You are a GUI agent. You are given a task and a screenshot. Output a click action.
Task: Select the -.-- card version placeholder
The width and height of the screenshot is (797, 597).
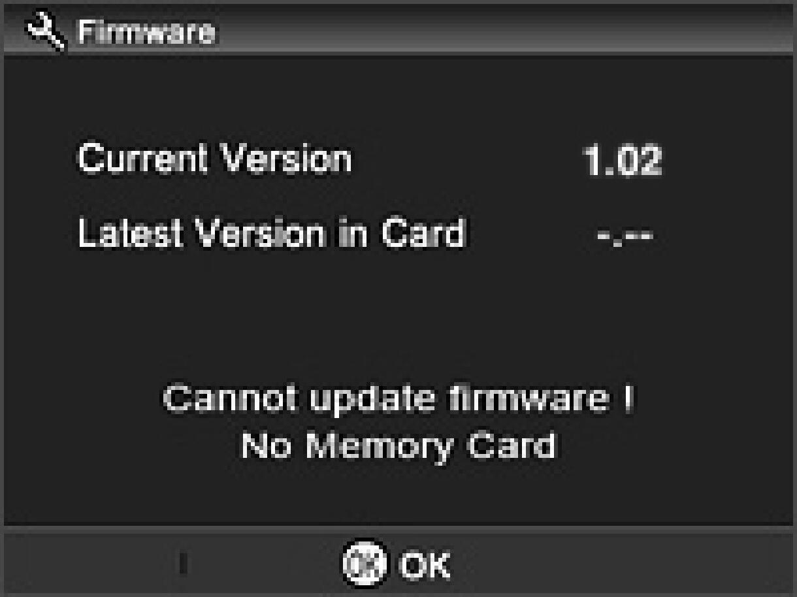[625, 234]
